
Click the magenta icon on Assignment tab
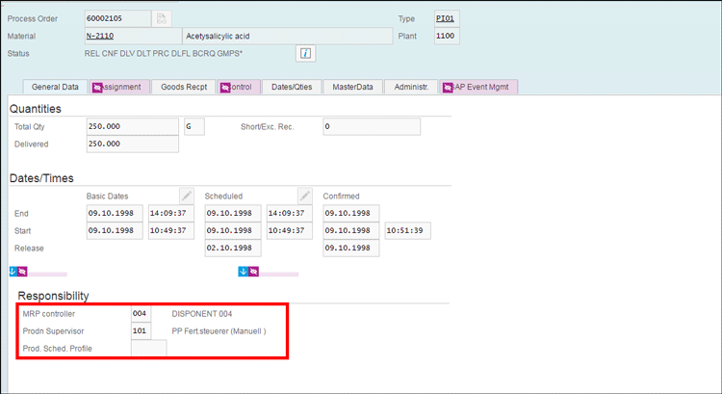[x=98, y=87]
